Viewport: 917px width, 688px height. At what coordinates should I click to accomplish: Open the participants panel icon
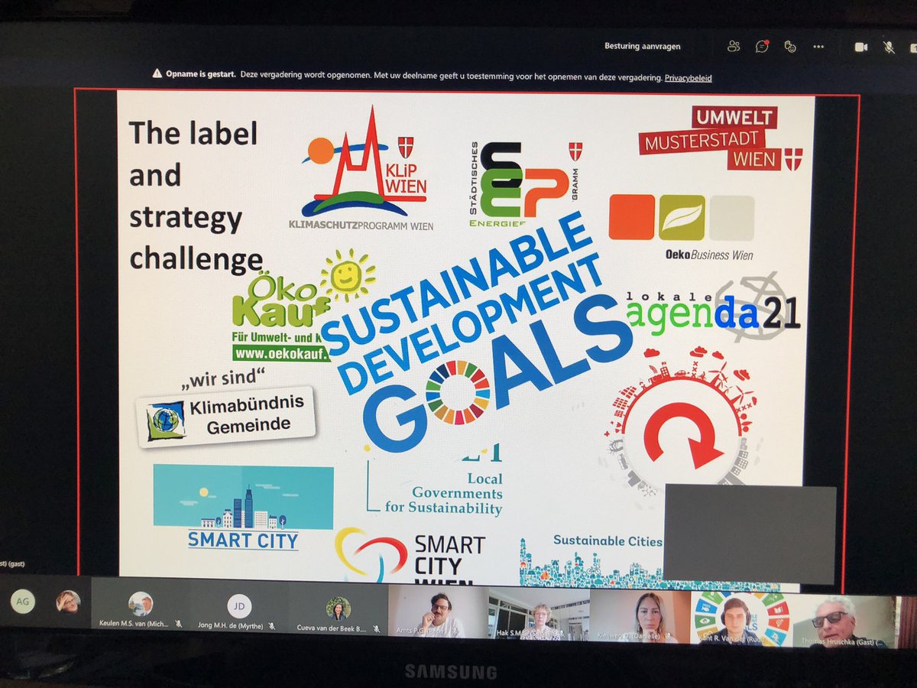[x=734, y=47]
